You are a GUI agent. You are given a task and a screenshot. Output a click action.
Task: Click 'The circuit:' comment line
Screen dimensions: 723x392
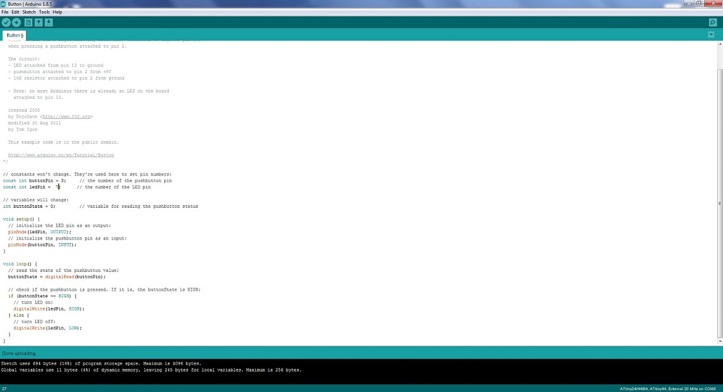pyautogui.click(x=23, y=59)
